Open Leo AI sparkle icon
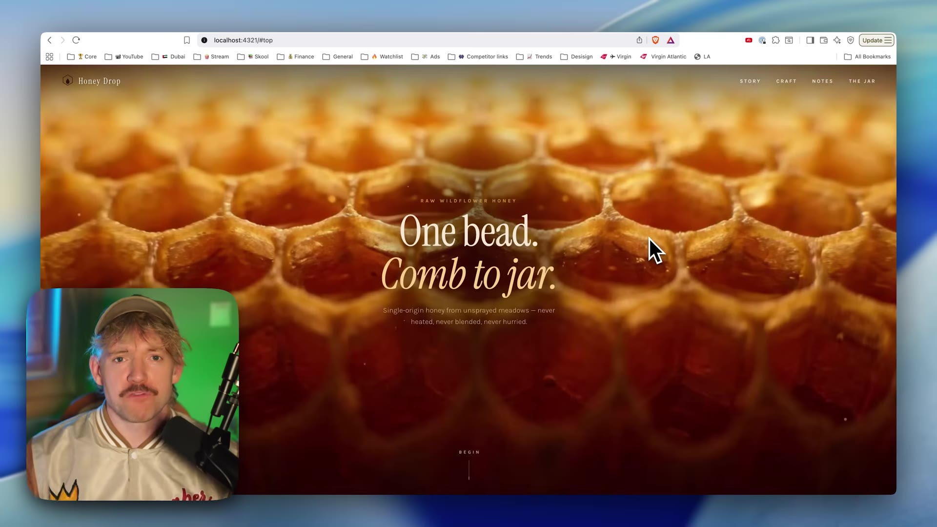937x527 pixels. pos(837,40)
